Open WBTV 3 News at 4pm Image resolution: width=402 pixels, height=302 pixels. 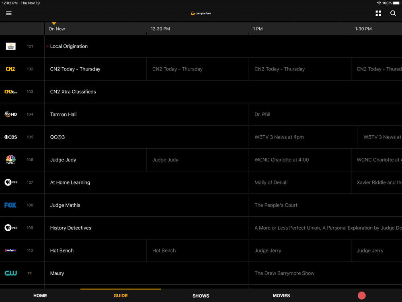coord(303,137)
